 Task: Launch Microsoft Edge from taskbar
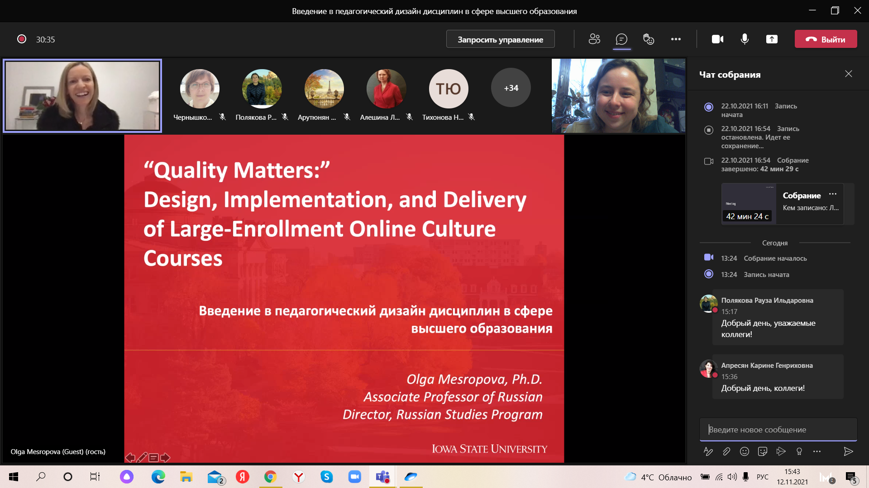[158, 477]
